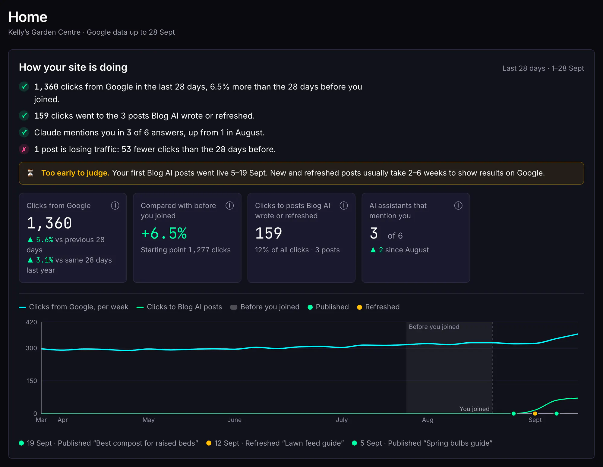Open info icon on Clicks from Google card
The width and height of the screenshot is (603, 467).
[x=115, y=206]
